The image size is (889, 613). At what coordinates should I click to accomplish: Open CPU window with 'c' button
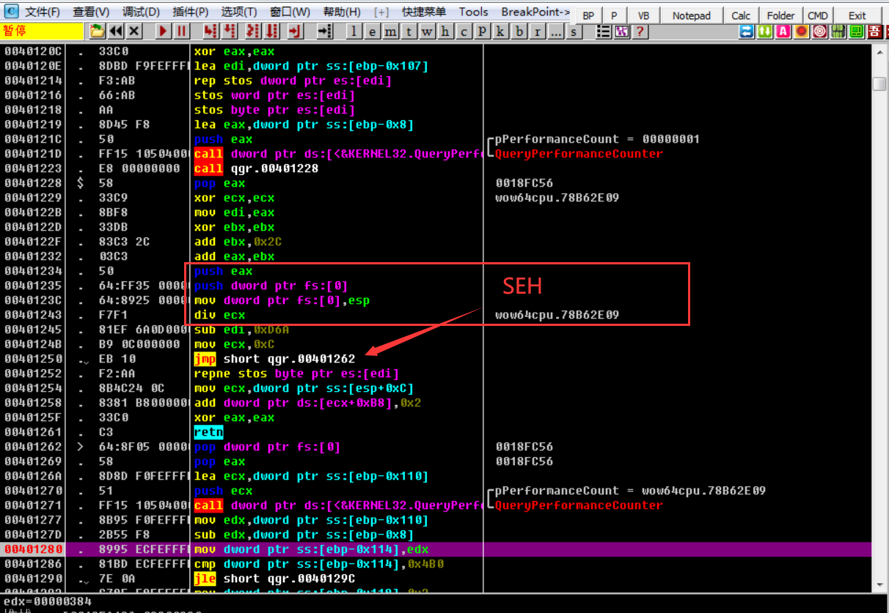click(x=464, y=31)
